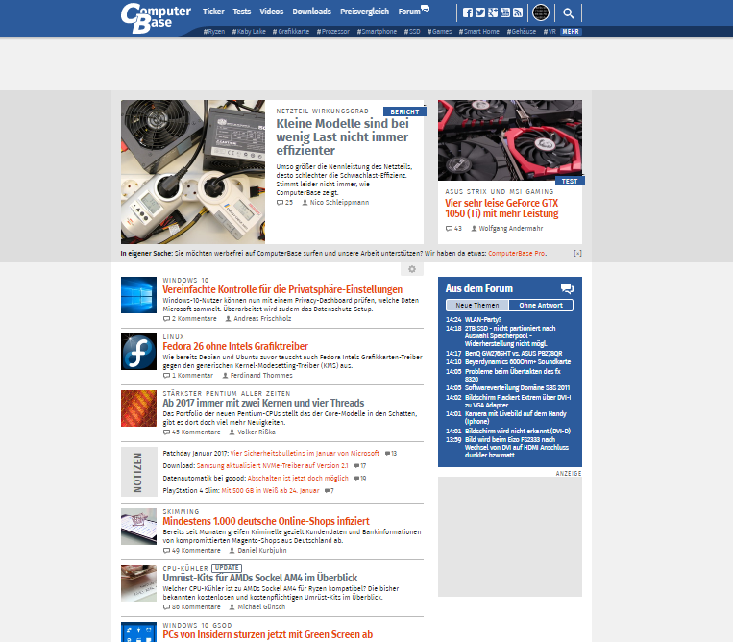Screen dimensions: 733x642
Task: Open forum thread 'Bildschirm wird nicht erkannt (DVI-D)'
Action: click(x=518, y=432)
